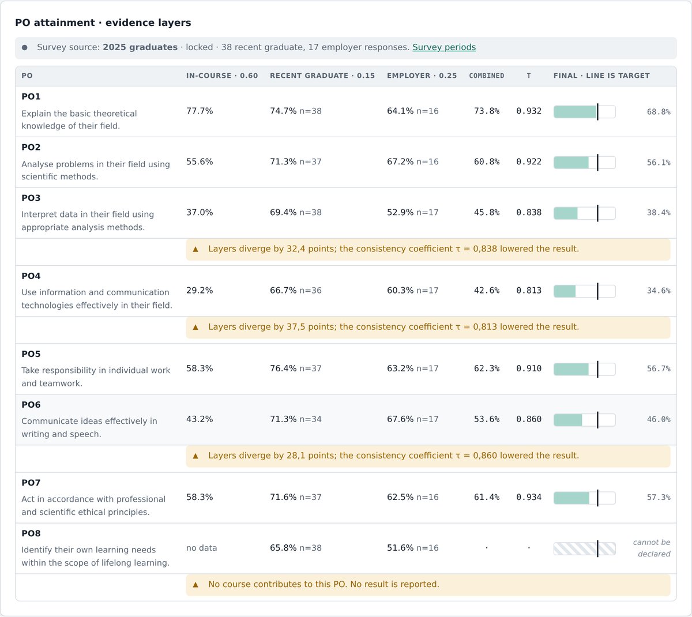This screenshot has height=617, width=692.
Task: Select the PO3 row title
Action: click(31, 198)
